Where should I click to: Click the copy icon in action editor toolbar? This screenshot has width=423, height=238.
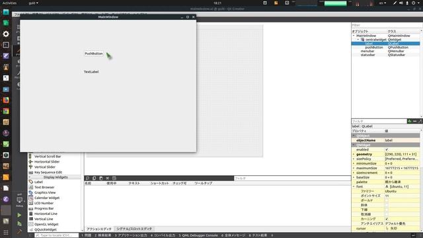click(x=94, y=178)
